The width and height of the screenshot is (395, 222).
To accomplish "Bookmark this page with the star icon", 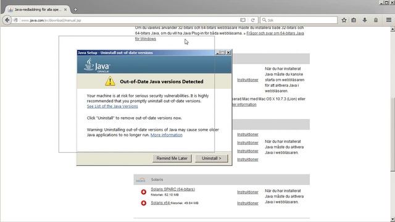I will point(344,20).
